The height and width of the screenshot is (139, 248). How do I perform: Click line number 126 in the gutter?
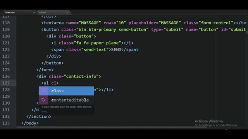click(x=6, y=76)
